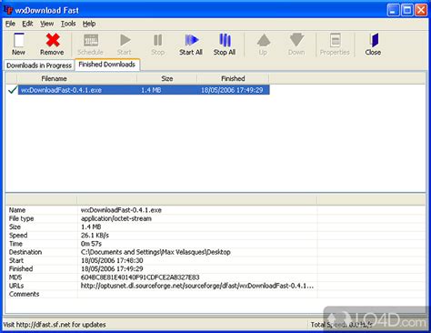The width and height of the screenshot is (431, 333).
Task: Click the finished date cell in download list
Action: coord(232,90)
